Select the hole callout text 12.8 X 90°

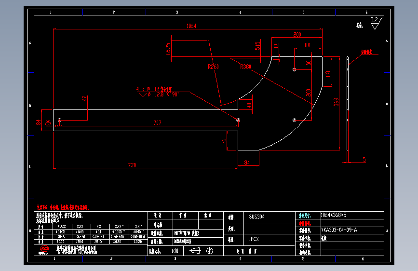click(167, 95)
